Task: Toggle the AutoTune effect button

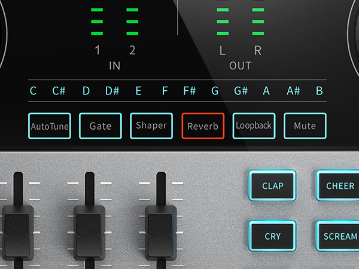Action: [x=50, y=126]
